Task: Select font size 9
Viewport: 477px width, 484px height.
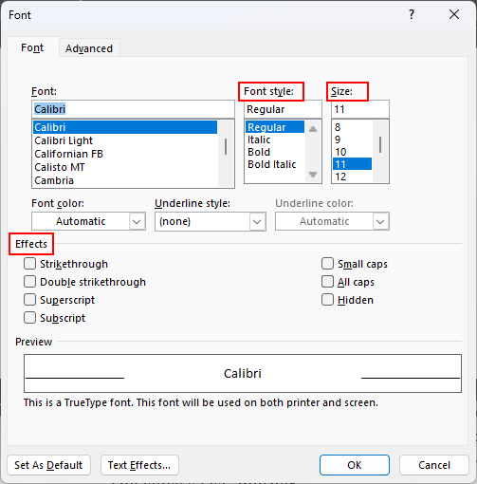Action: 352,140
